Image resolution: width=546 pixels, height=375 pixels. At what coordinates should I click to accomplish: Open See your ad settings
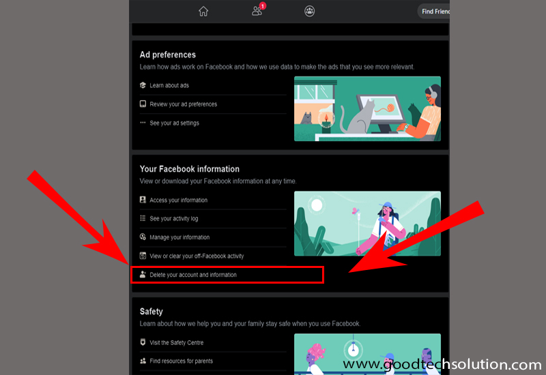(x=175, y=123)
